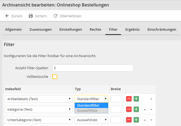Choose Auswahlliste from the open type list
This screenshot has width=181, height=126.
(x=91, y=110)
